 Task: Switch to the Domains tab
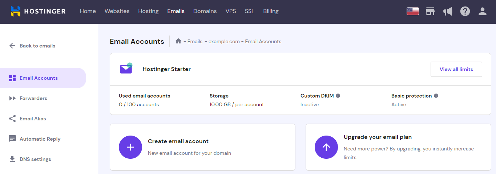pyautogui.click(x=205, y=11)
